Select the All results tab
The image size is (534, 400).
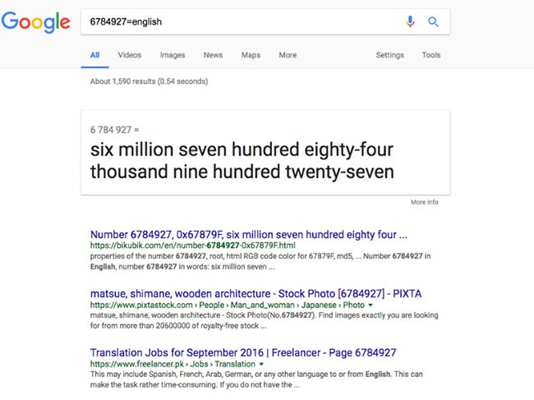[95, 55]
